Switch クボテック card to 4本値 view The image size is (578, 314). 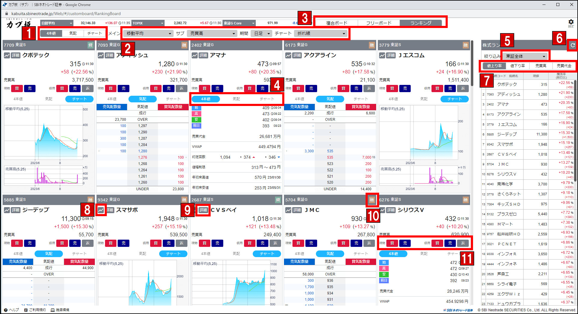point(18,99)
